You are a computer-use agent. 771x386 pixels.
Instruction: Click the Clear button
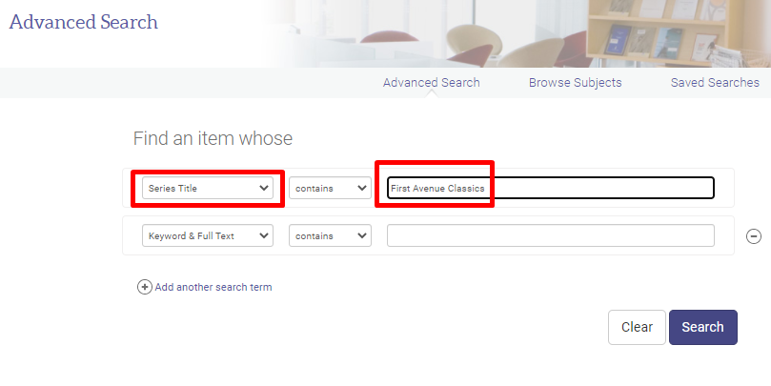tap(637, 327)
